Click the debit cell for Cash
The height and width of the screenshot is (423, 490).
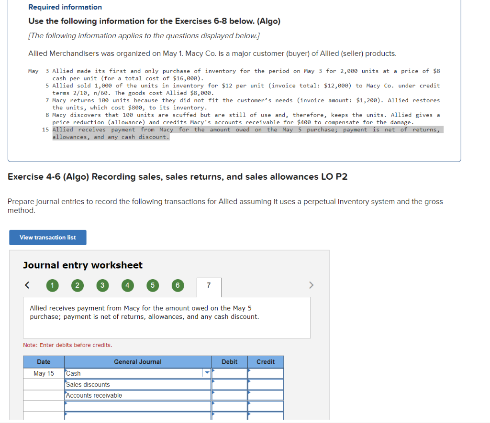[230, 373]
